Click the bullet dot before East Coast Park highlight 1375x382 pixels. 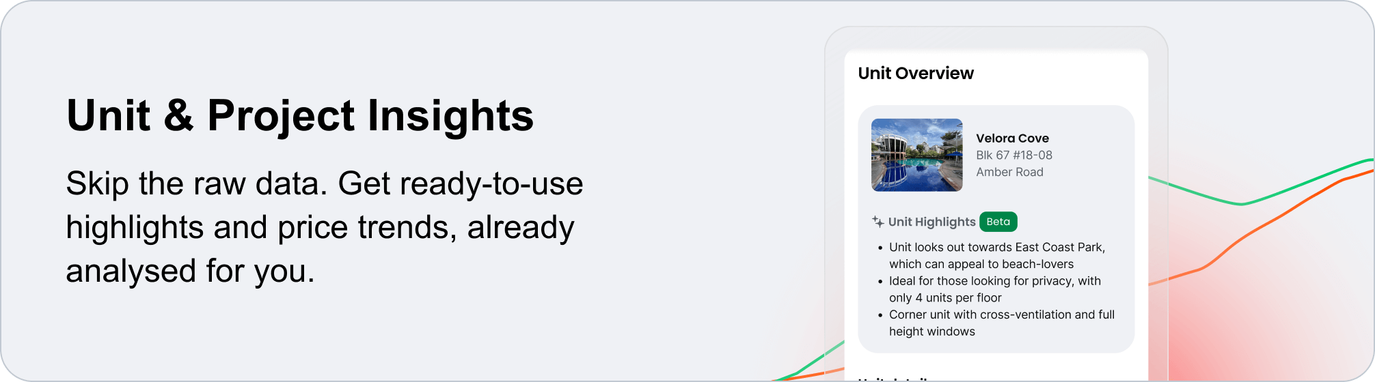point(880,248)
